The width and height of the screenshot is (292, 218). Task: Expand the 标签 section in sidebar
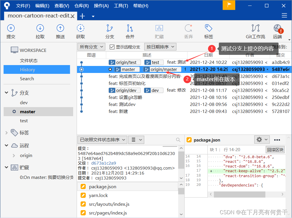[6, 133]
